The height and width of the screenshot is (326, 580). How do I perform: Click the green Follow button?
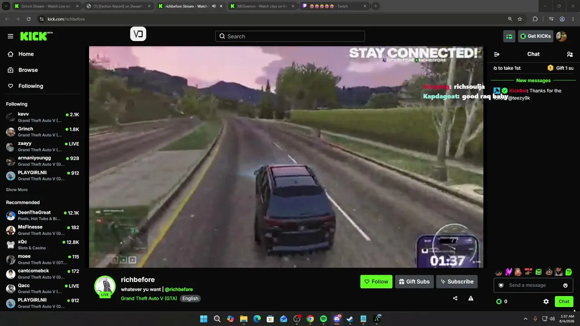pyautogui.click(x=376, y=282)
